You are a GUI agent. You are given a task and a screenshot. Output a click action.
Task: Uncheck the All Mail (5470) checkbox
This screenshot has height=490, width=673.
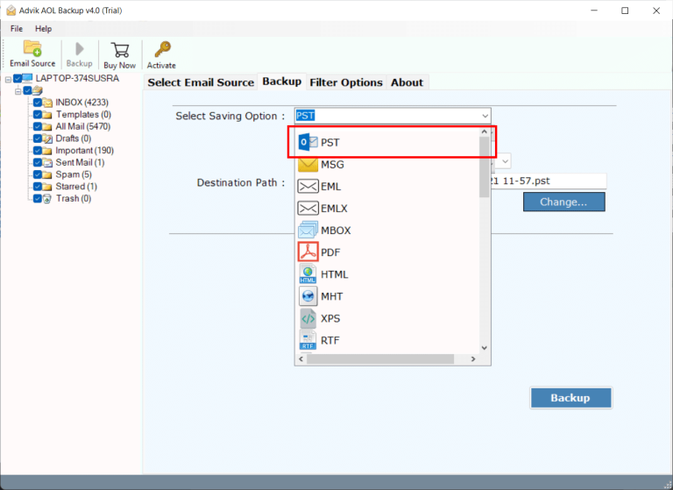(x=38, y=127)
